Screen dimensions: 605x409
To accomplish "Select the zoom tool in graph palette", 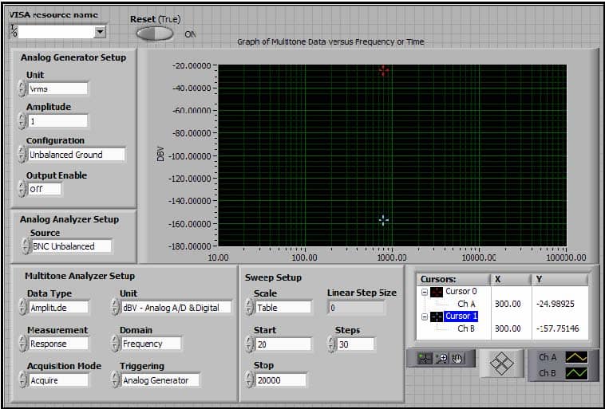I will pyautogui.click(x=443, y=359).
